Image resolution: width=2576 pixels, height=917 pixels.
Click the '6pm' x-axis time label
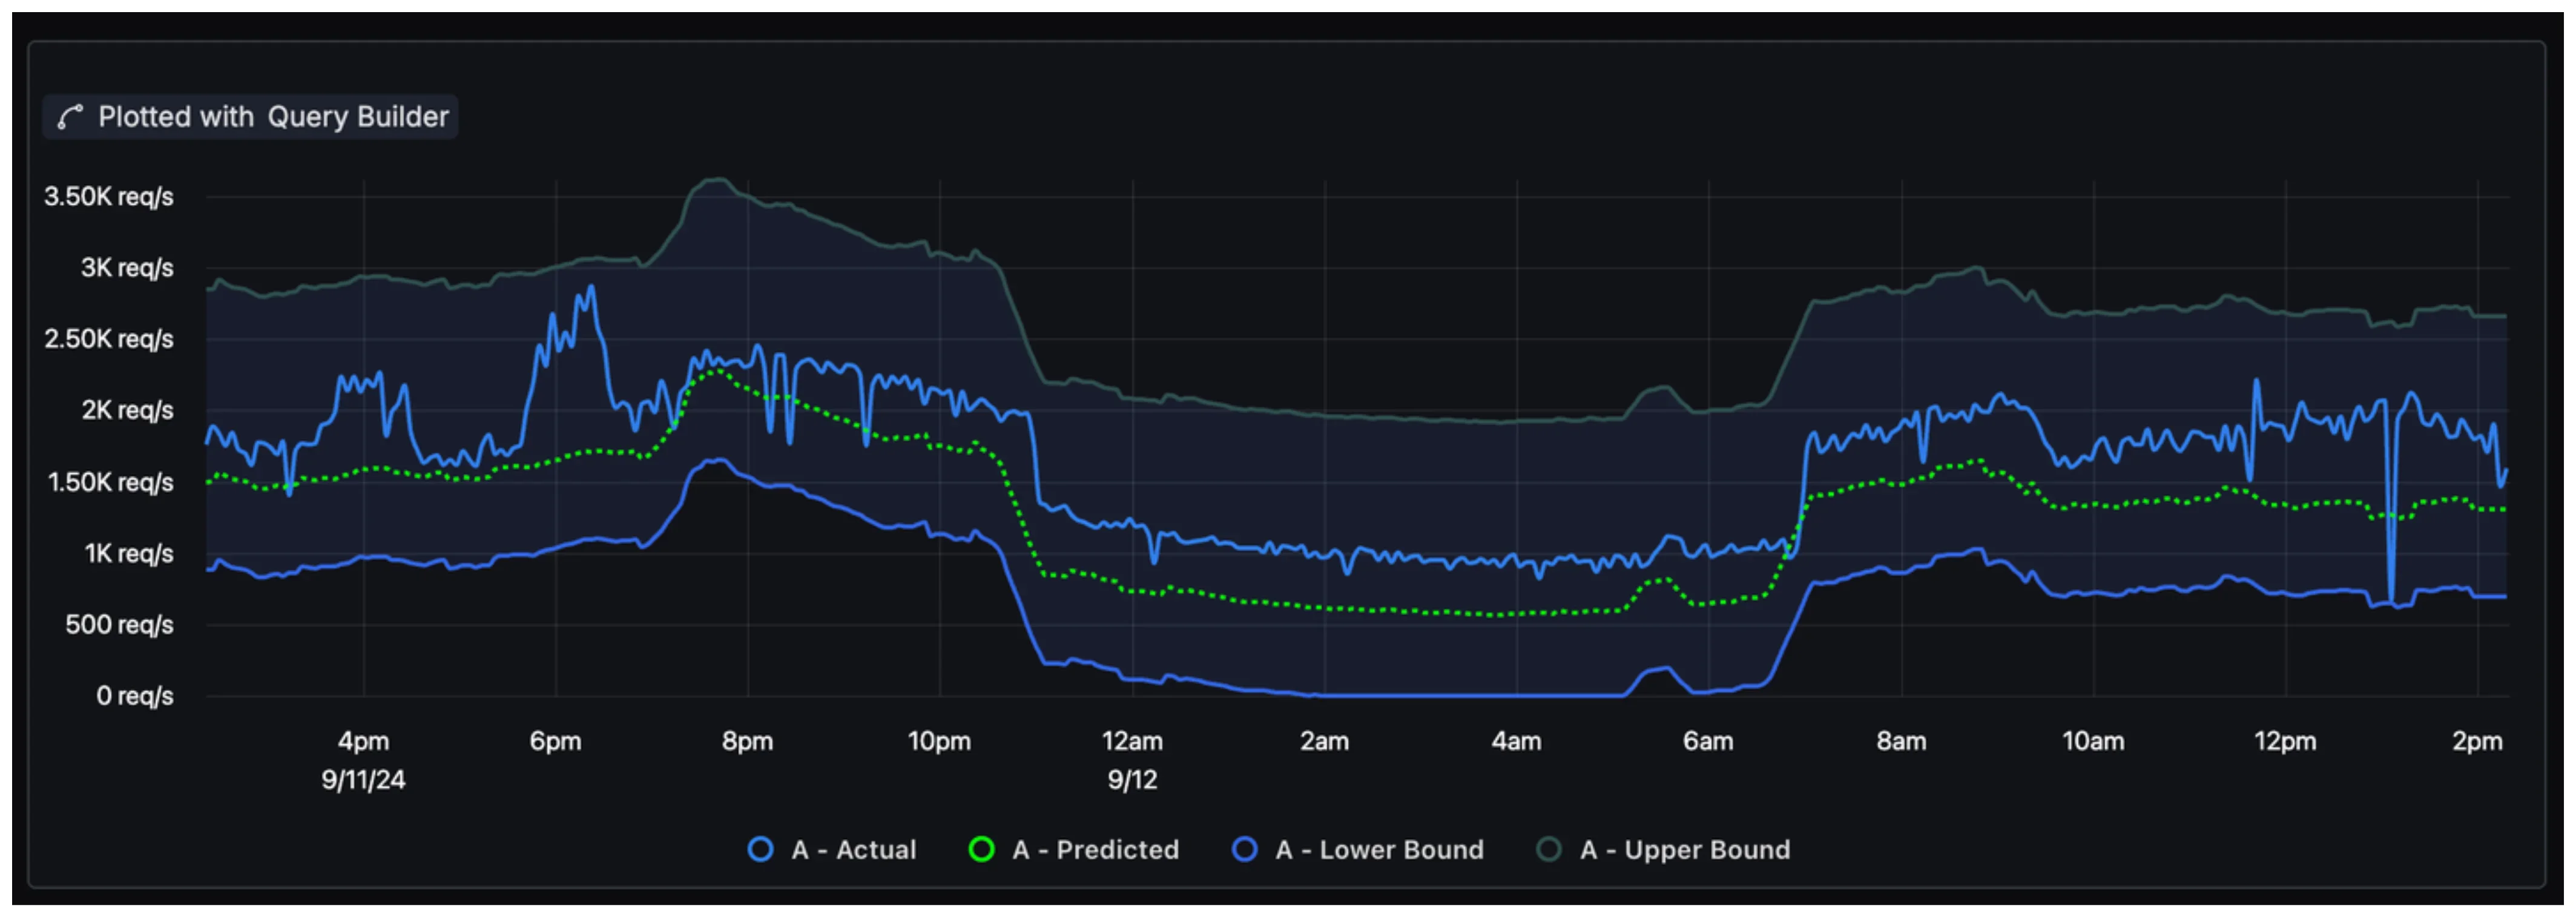click(555, 741)
